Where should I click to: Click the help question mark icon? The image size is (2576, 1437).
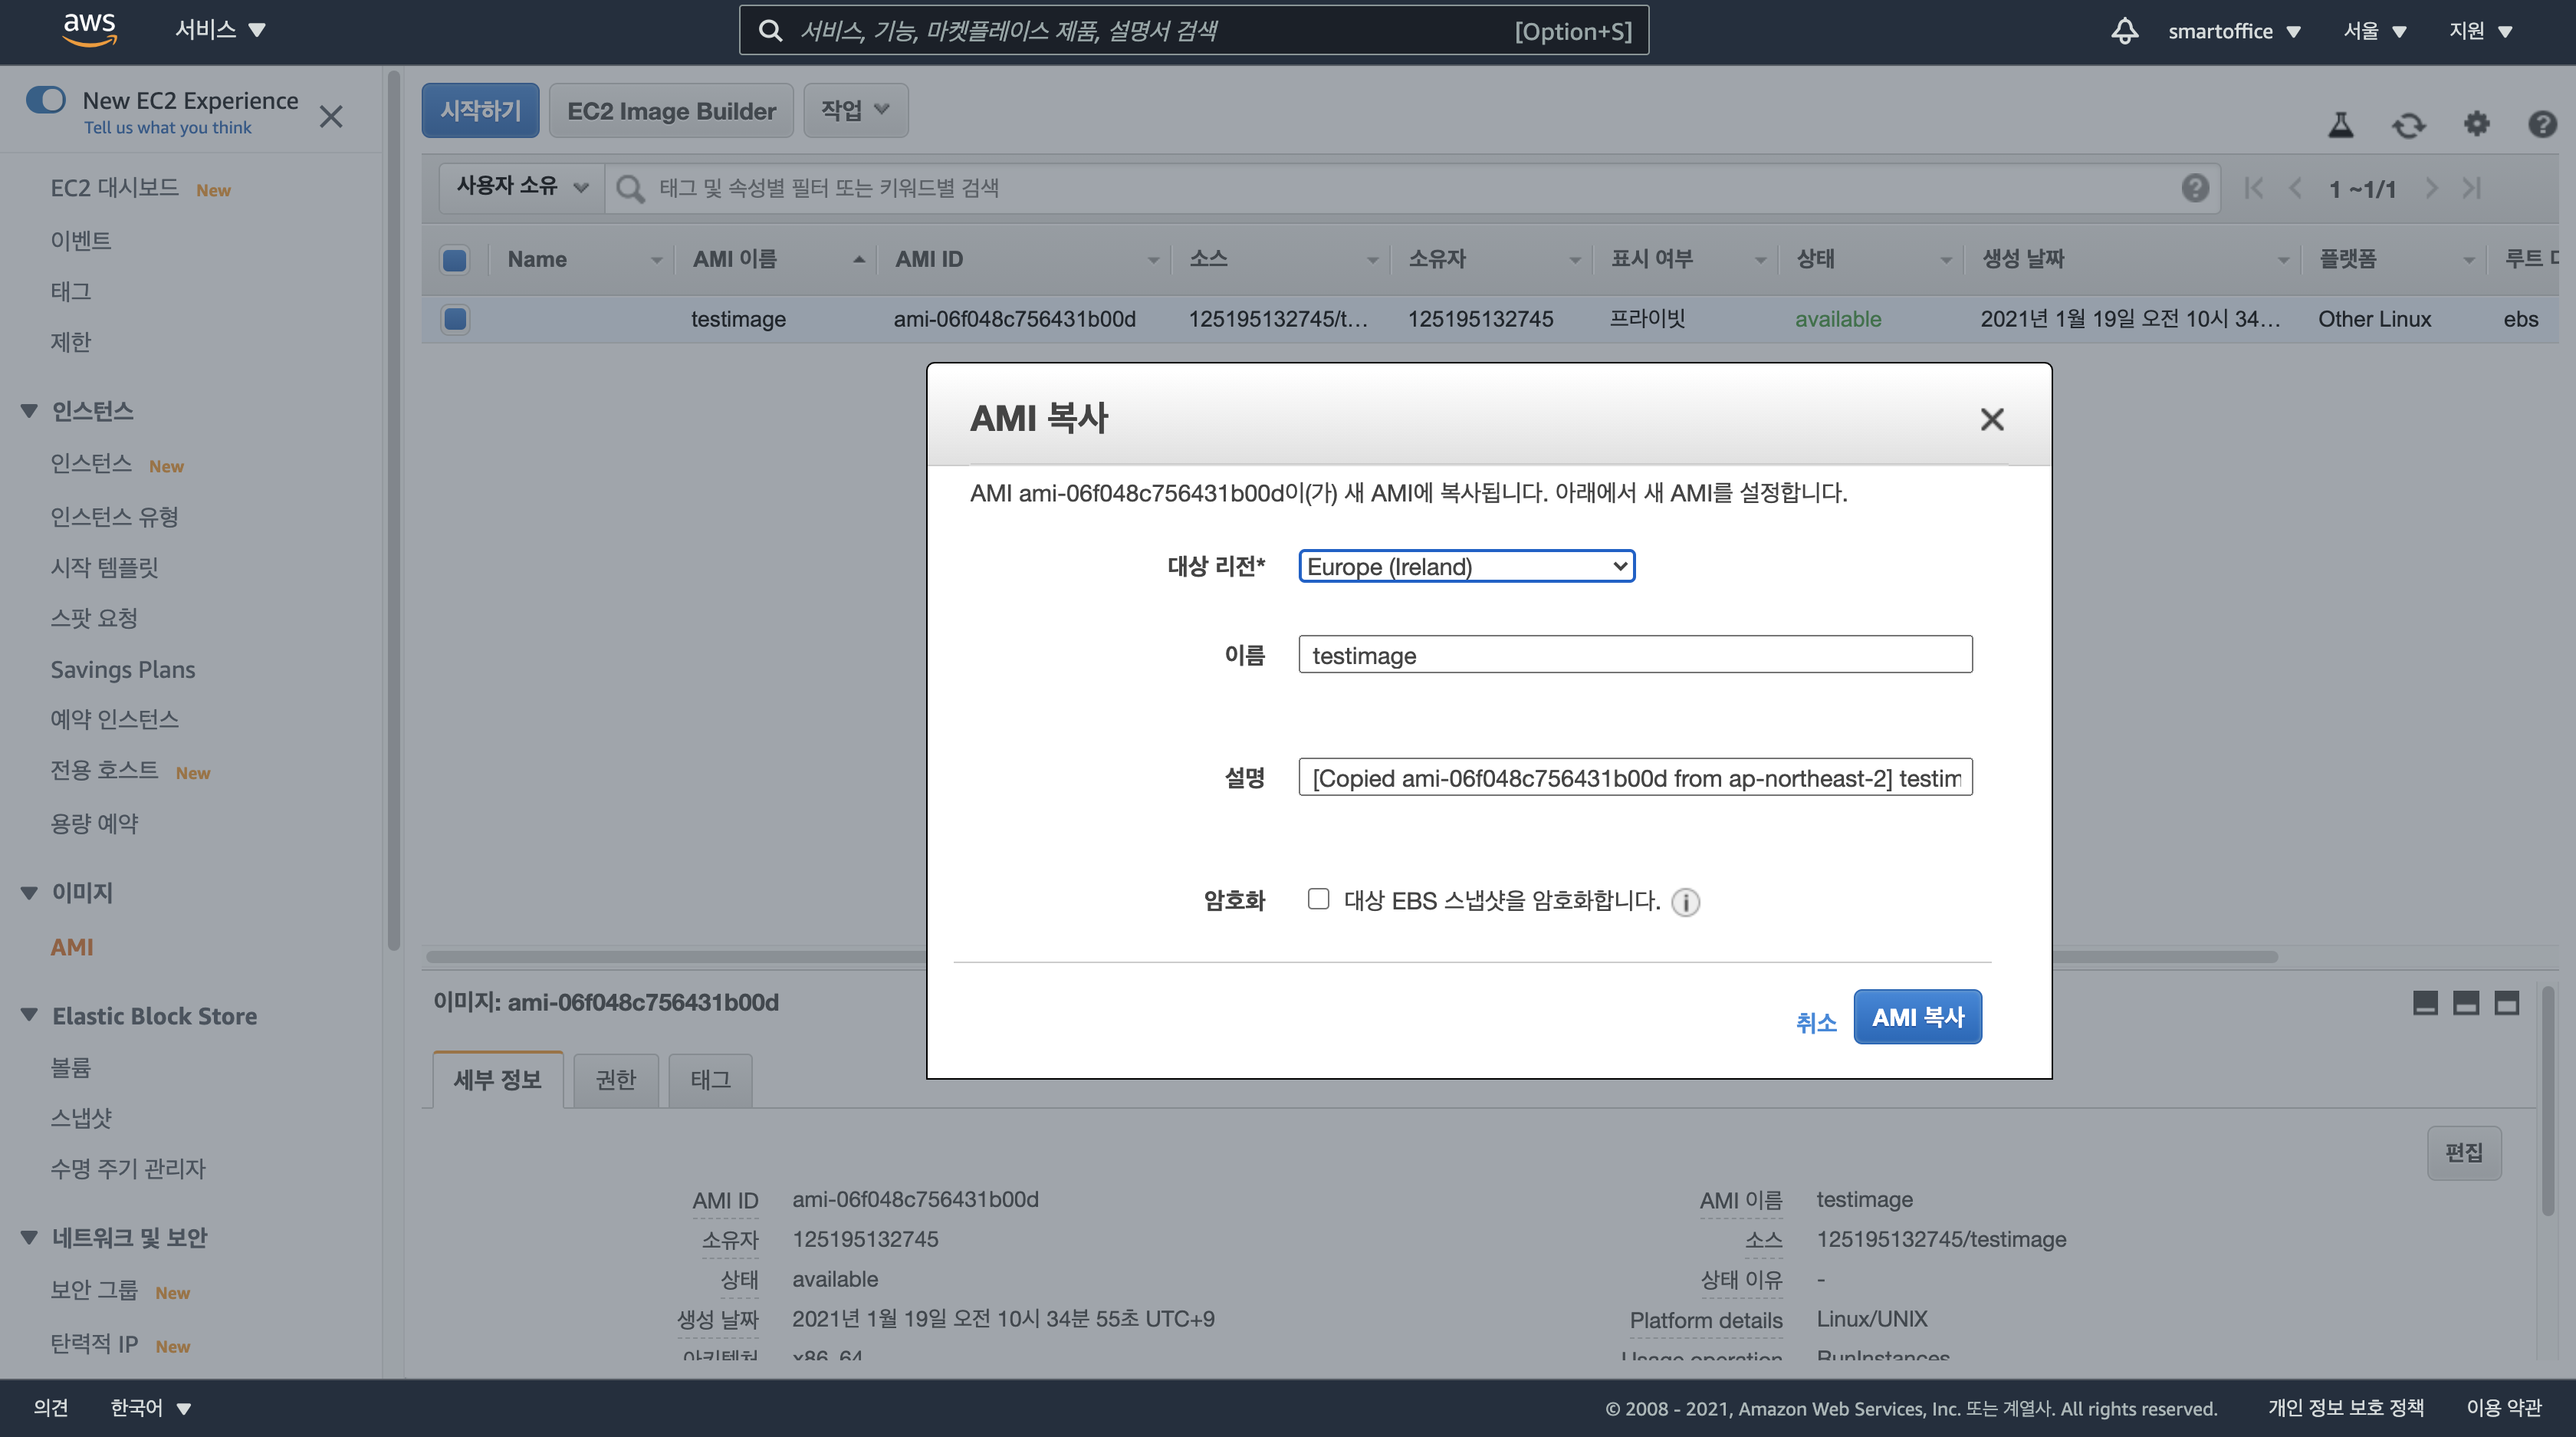pyautogui.click(x=2542, y=124)
